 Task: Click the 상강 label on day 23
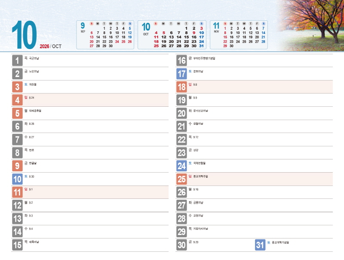[196, 150]
